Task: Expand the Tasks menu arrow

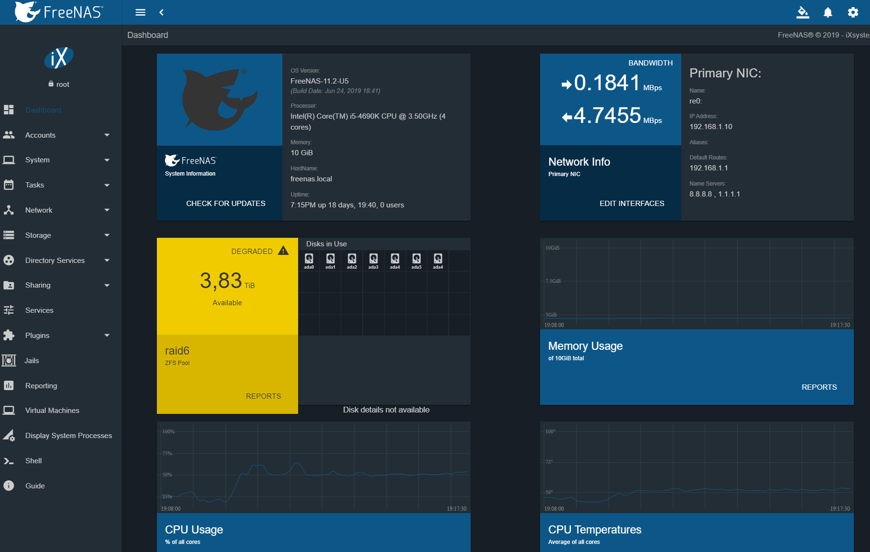Action: coord(107,185)
